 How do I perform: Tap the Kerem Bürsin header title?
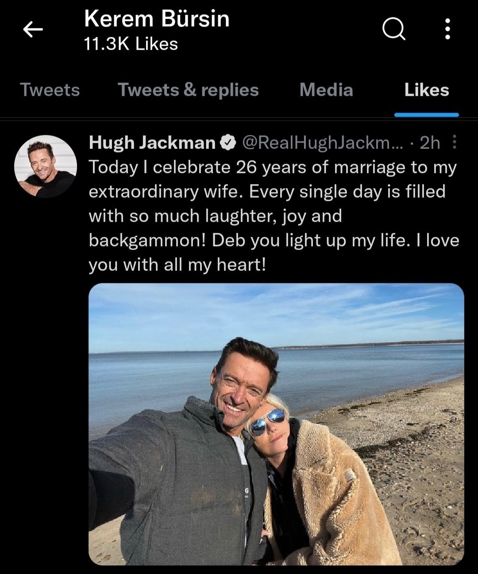tap(157, 19)
